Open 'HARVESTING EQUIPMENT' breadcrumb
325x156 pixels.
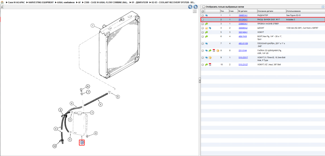click(x=41, y=2)
